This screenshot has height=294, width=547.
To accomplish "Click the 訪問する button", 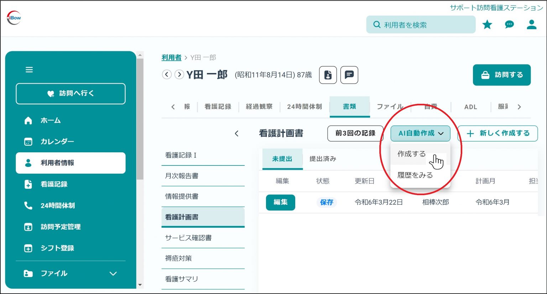I will pos(502,75).
